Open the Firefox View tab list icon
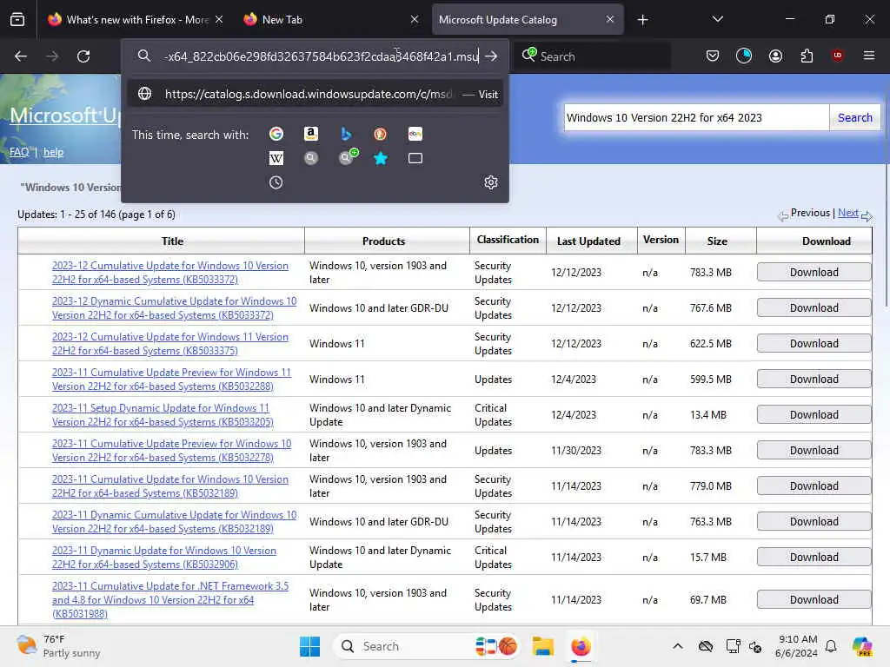 (17, 19)
